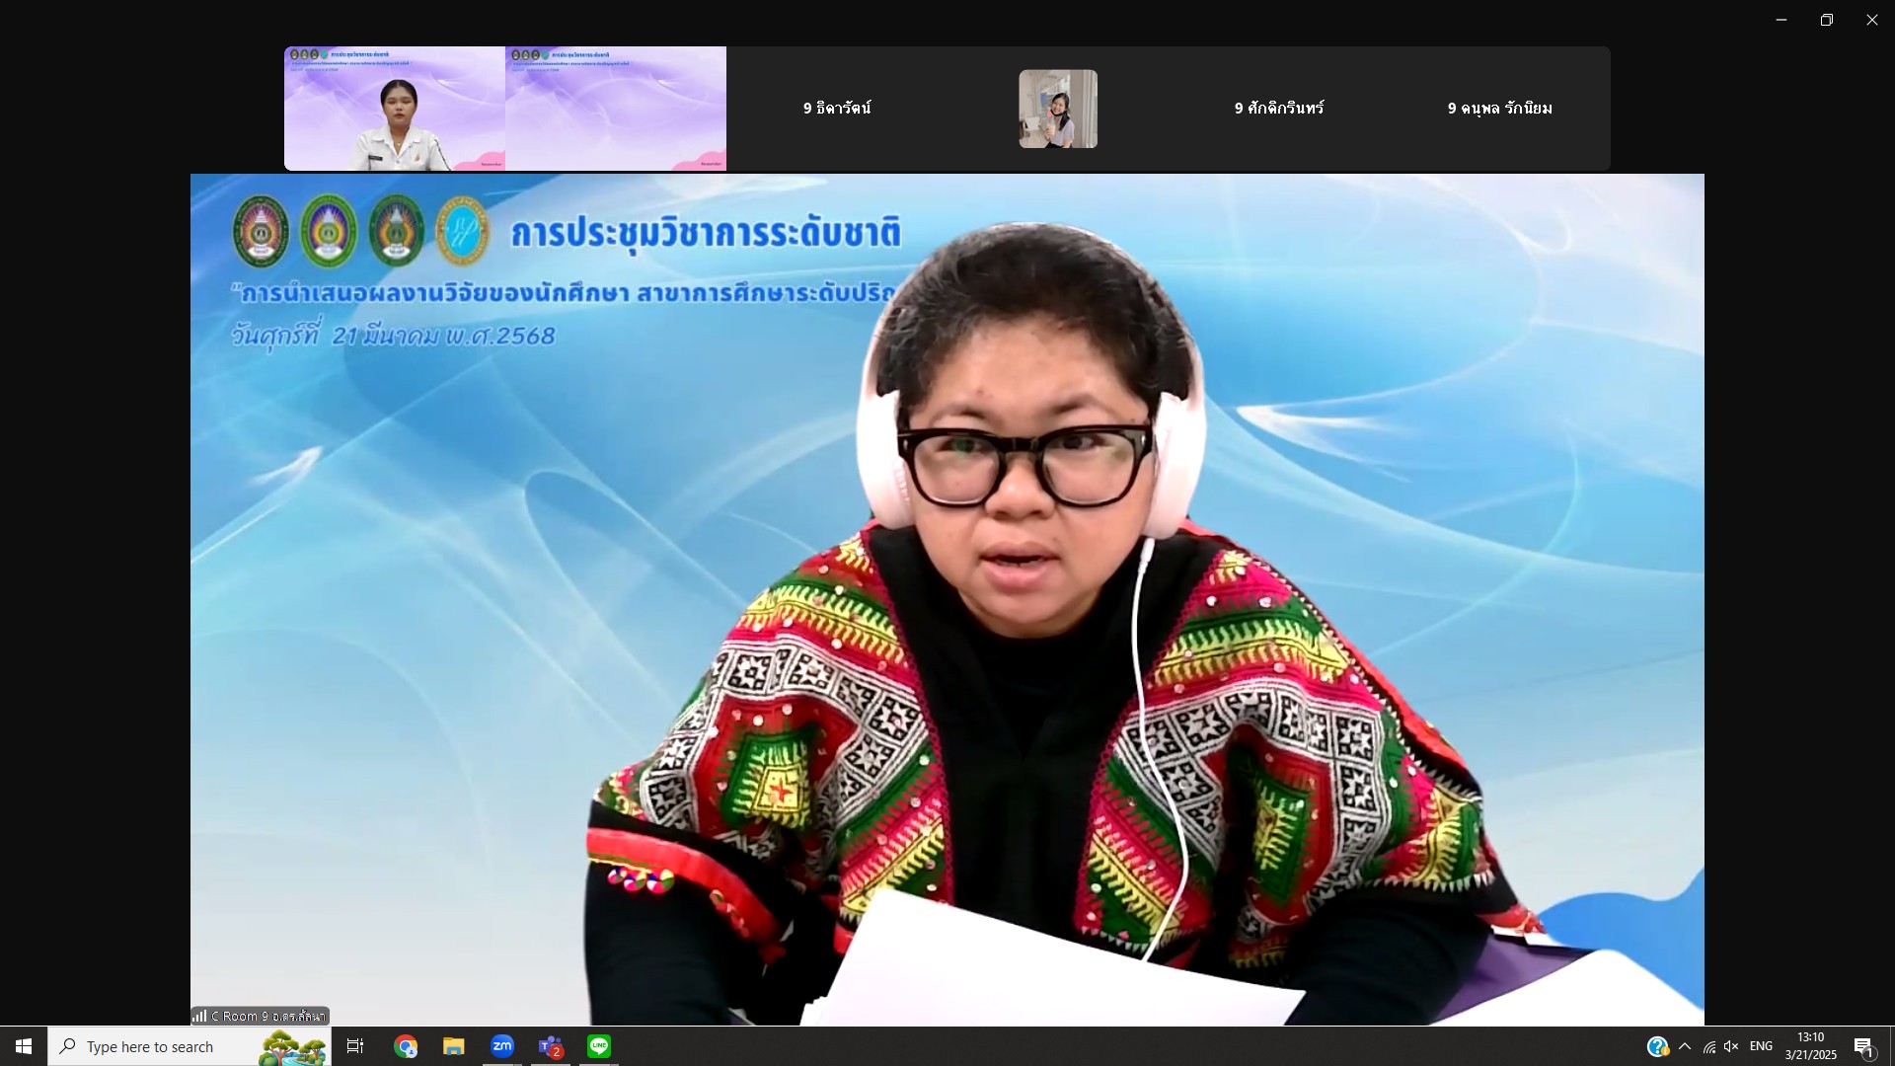Open Microsoft Teams from the taskbar
This screenshot has width=1895, height=1066.
pyautogui.click(x=551, y=1046)
